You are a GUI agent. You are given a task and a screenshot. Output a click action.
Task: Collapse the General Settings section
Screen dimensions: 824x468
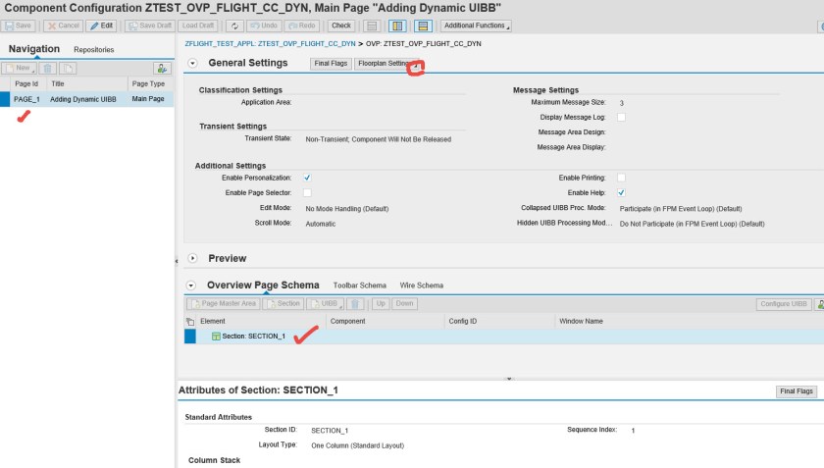(x=192, y=63)
